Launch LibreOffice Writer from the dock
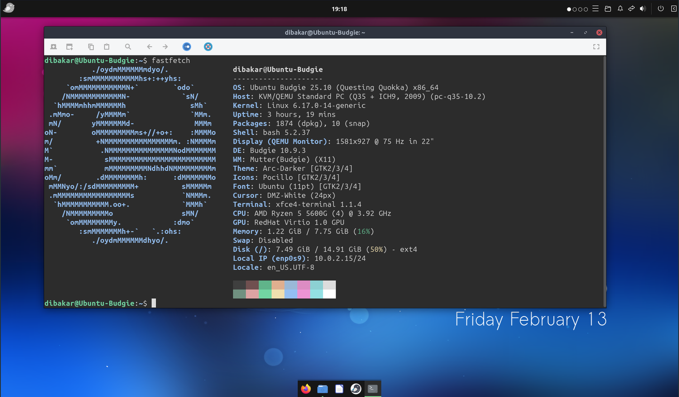Screen dimensions: 679x397 [339, 389]
